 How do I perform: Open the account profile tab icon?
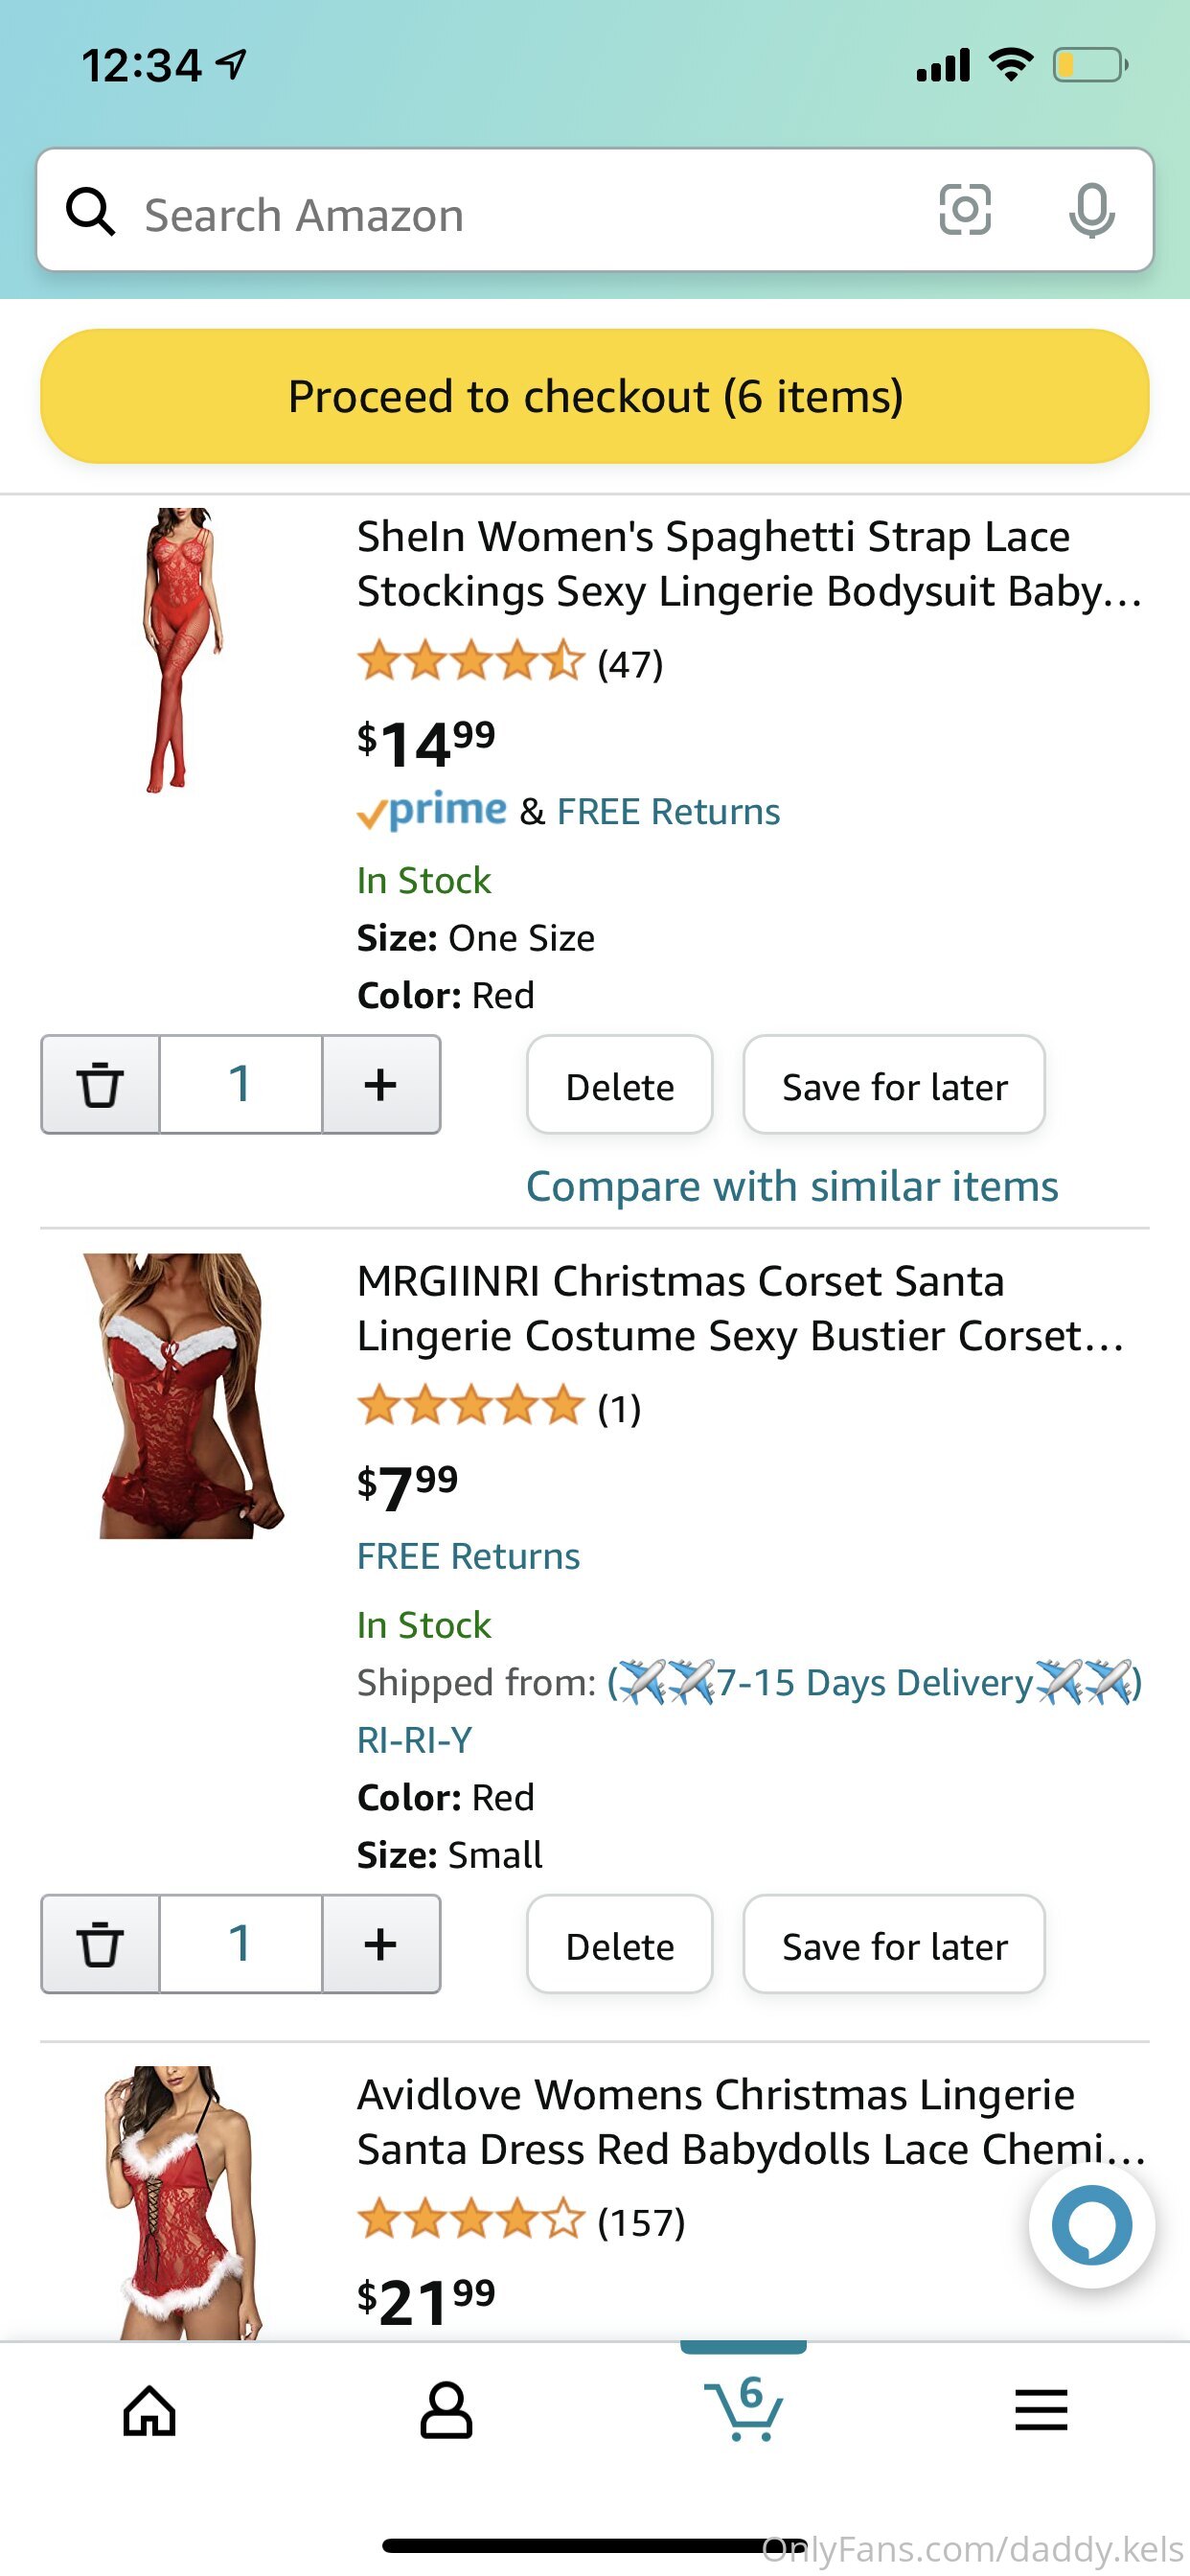pos(446,2410)
